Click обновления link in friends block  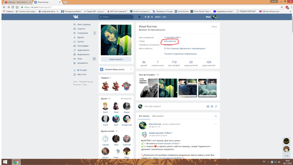[x=126, y=99]
